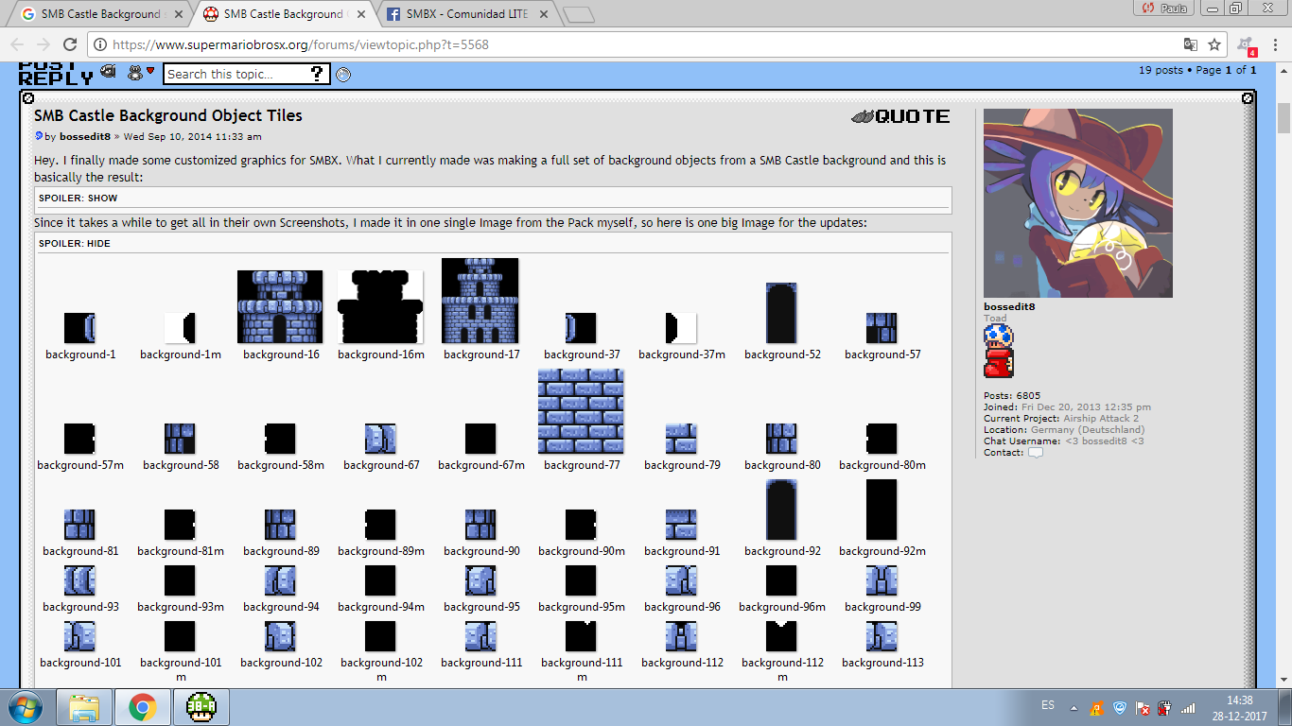Screen dimensions: 1292x726
Task: Open the Windows Start menu
Action: click(x=26, y=707)
